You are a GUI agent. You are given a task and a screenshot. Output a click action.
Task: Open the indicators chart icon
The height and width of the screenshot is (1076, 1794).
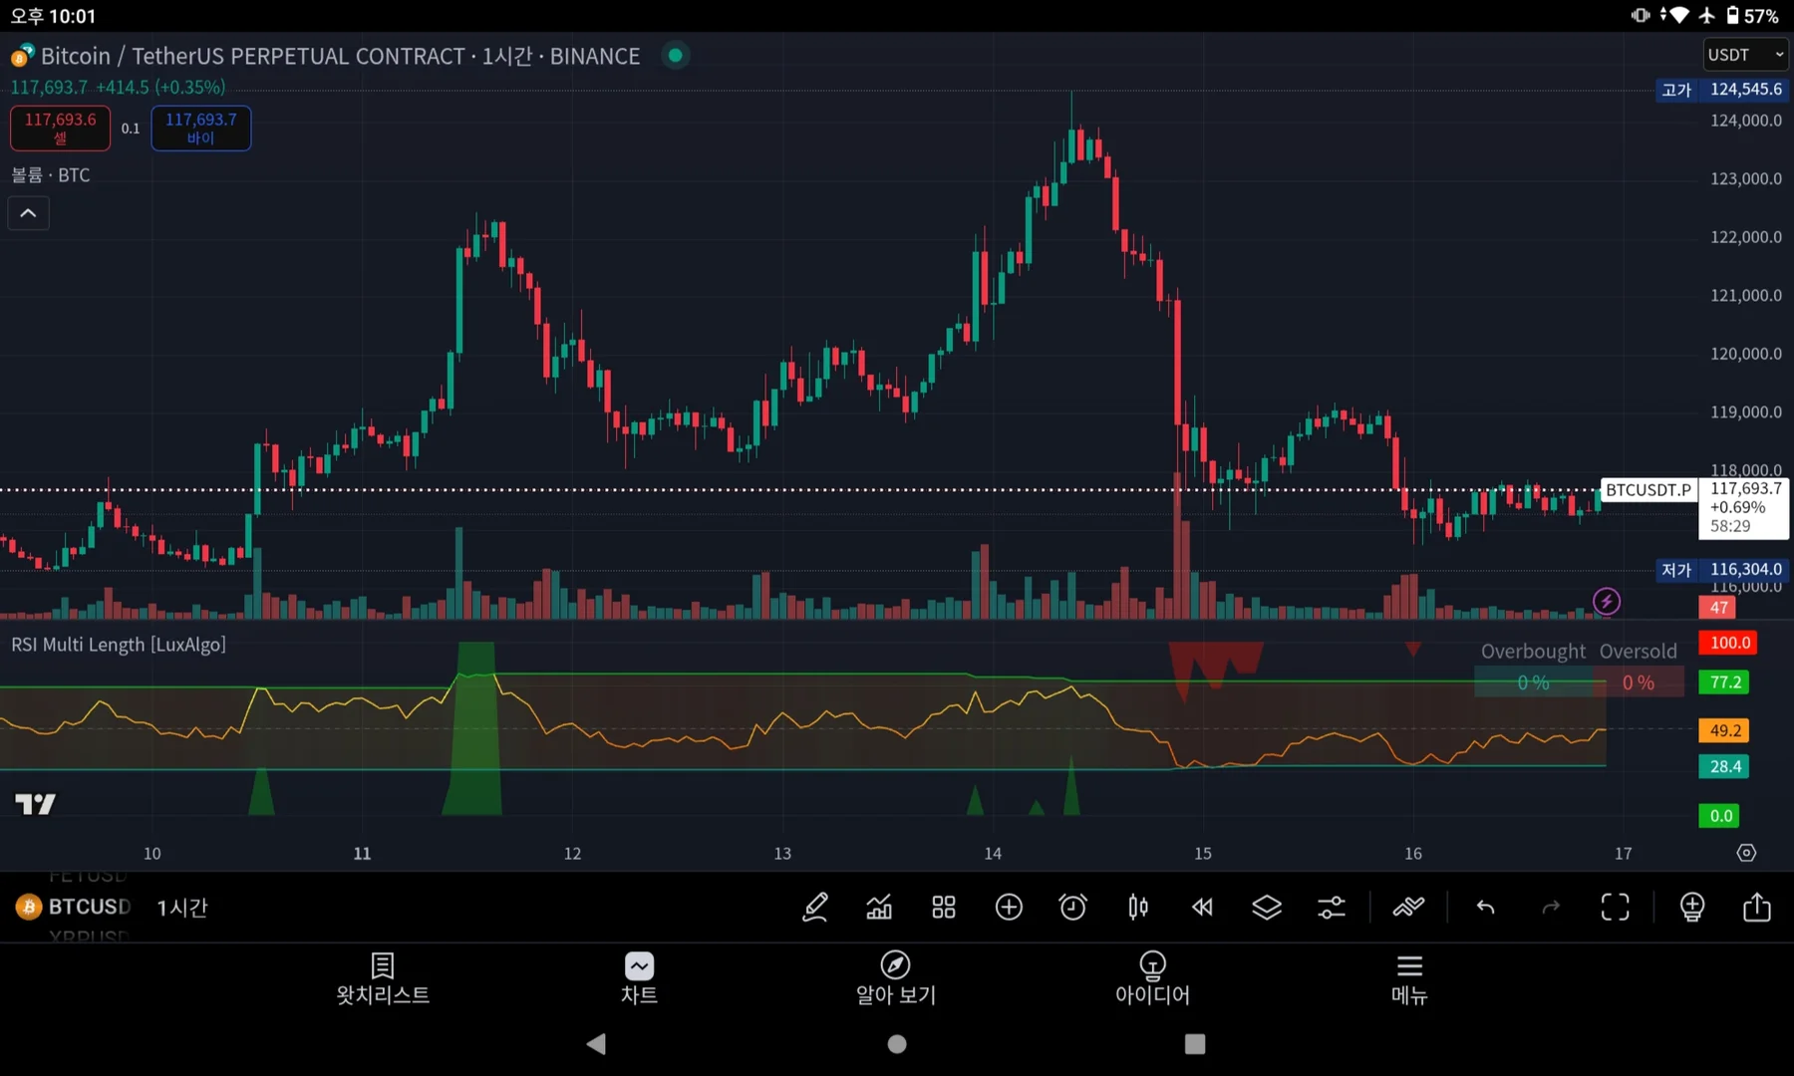(879, 907)
